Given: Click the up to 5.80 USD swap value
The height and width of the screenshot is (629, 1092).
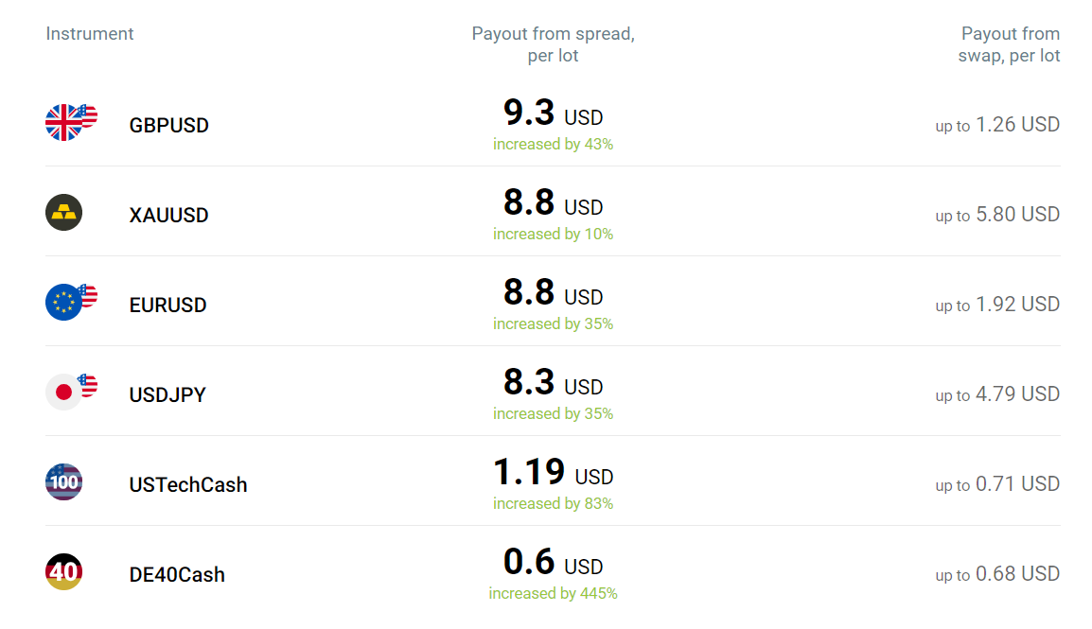Looking at the screenshot, I should [x=997, y=215].
